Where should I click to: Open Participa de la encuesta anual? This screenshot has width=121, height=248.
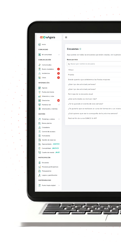[80, 94]
